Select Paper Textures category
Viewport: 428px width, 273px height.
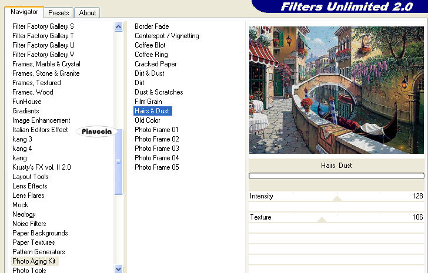[x=34, y=242]
